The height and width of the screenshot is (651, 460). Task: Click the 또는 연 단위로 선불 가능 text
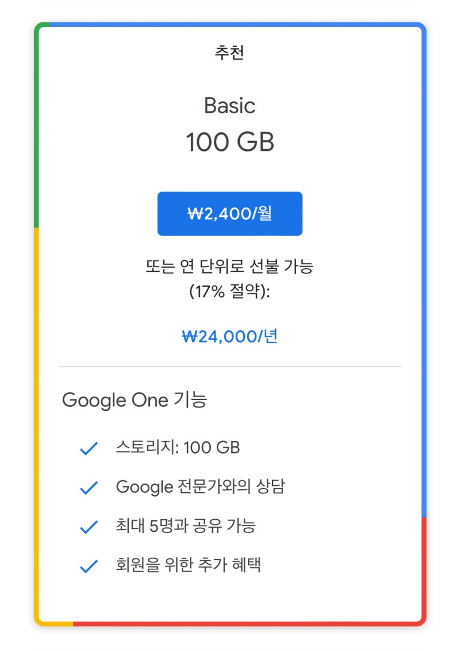point(229,267)
